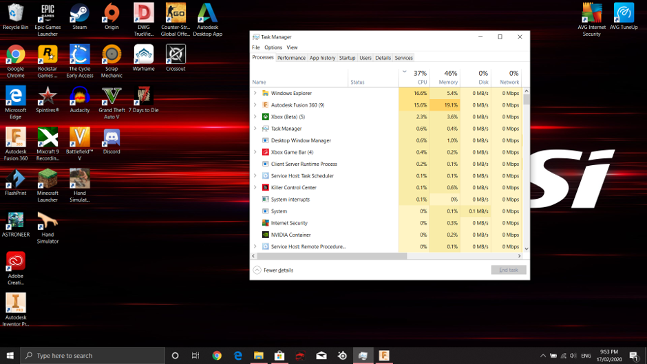The height and width of the screenshot is (364, 647).
Task: Open Task View from the taskbar
Action: [x=195, y=355]
